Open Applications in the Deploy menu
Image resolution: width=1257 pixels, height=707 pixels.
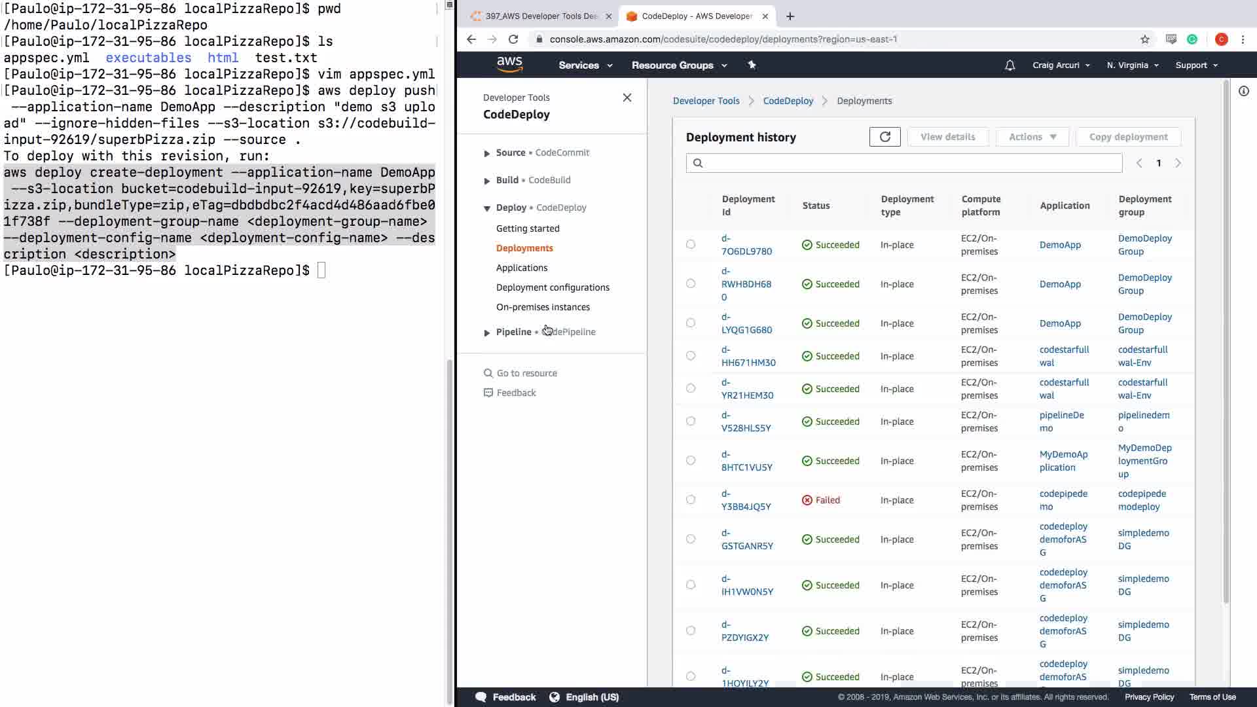(x=521, y=268)
